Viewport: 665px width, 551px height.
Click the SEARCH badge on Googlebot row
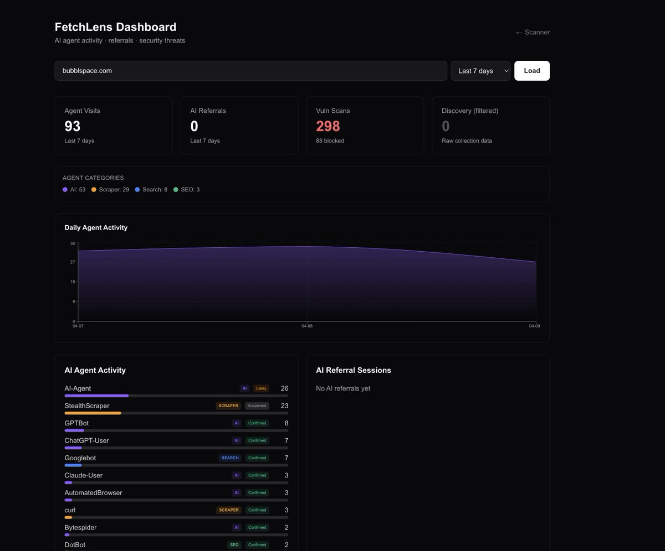tap(230, 458)
